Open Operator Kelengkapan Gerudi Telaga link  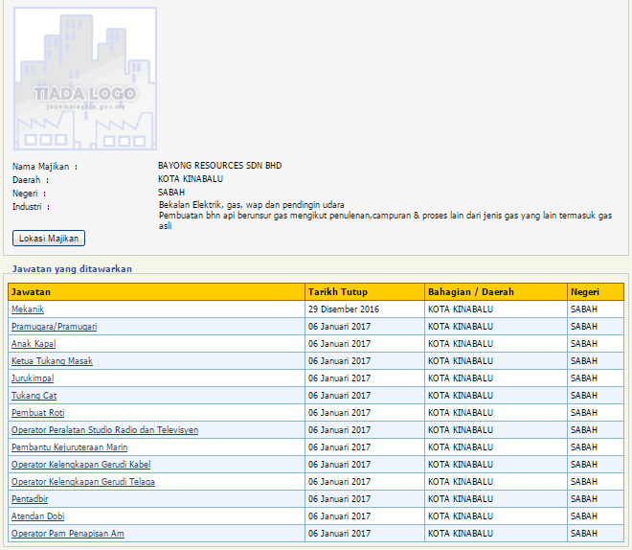(83, 482)
